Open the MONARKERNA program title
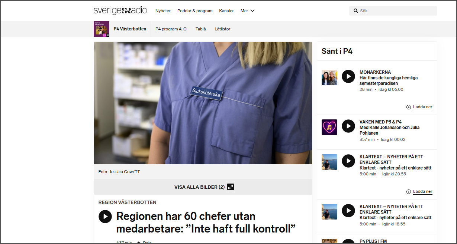Screen dimensions: 457x244 coord(375,72)
